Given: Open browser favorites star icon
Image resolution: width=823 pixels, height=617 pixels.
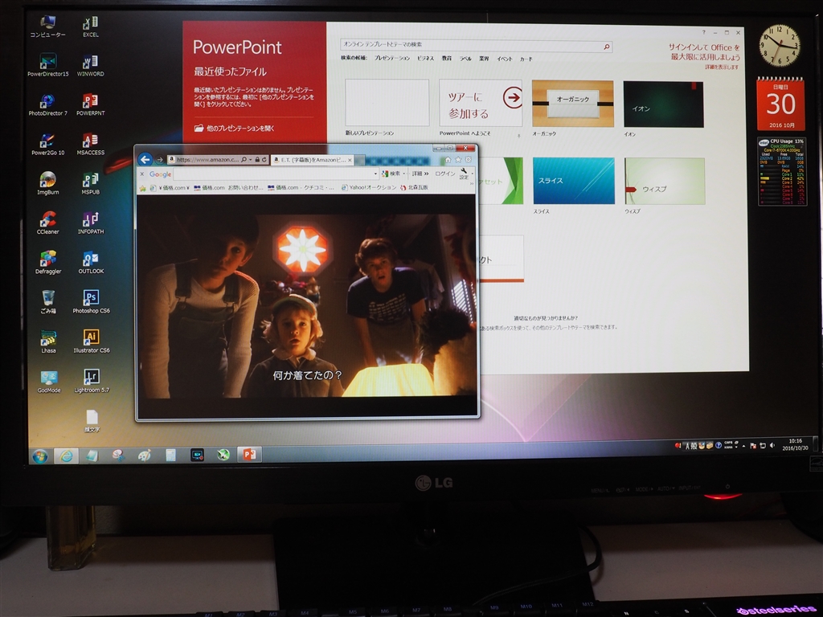Looking at the screenshot, I should coord(458,160).
